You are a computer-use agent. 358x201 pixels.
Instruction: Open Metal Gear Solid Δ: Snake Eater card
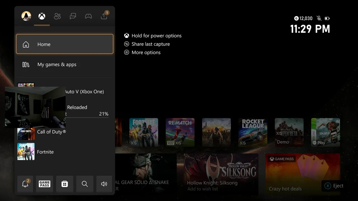tap(145, 174)
